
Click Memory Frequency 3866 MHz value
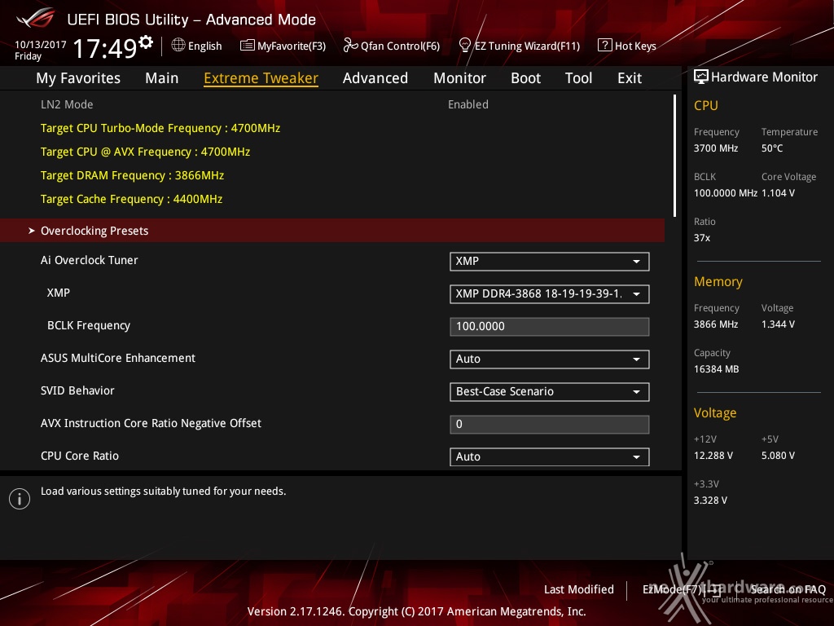[x=716, y=324]
